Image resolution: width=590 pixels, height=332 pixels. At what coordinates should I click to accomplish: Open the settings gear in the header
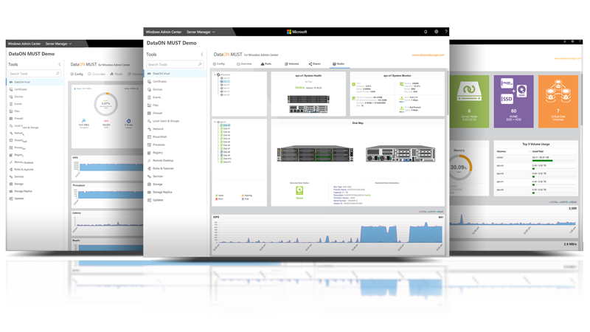coord(436,32)
